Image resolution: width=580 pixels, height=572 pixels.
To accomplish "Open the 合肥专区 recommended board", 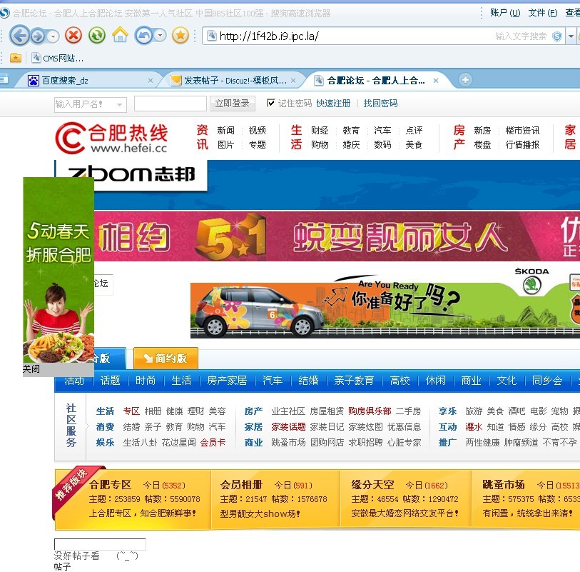I will pyautogui.click(x=111, y=485).
